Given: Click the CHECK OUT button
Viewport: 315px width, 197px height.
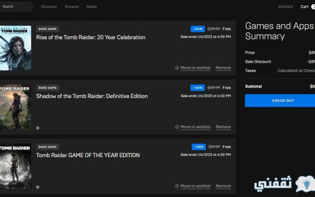Looking at the screenshot, I should tap(280, 100).
